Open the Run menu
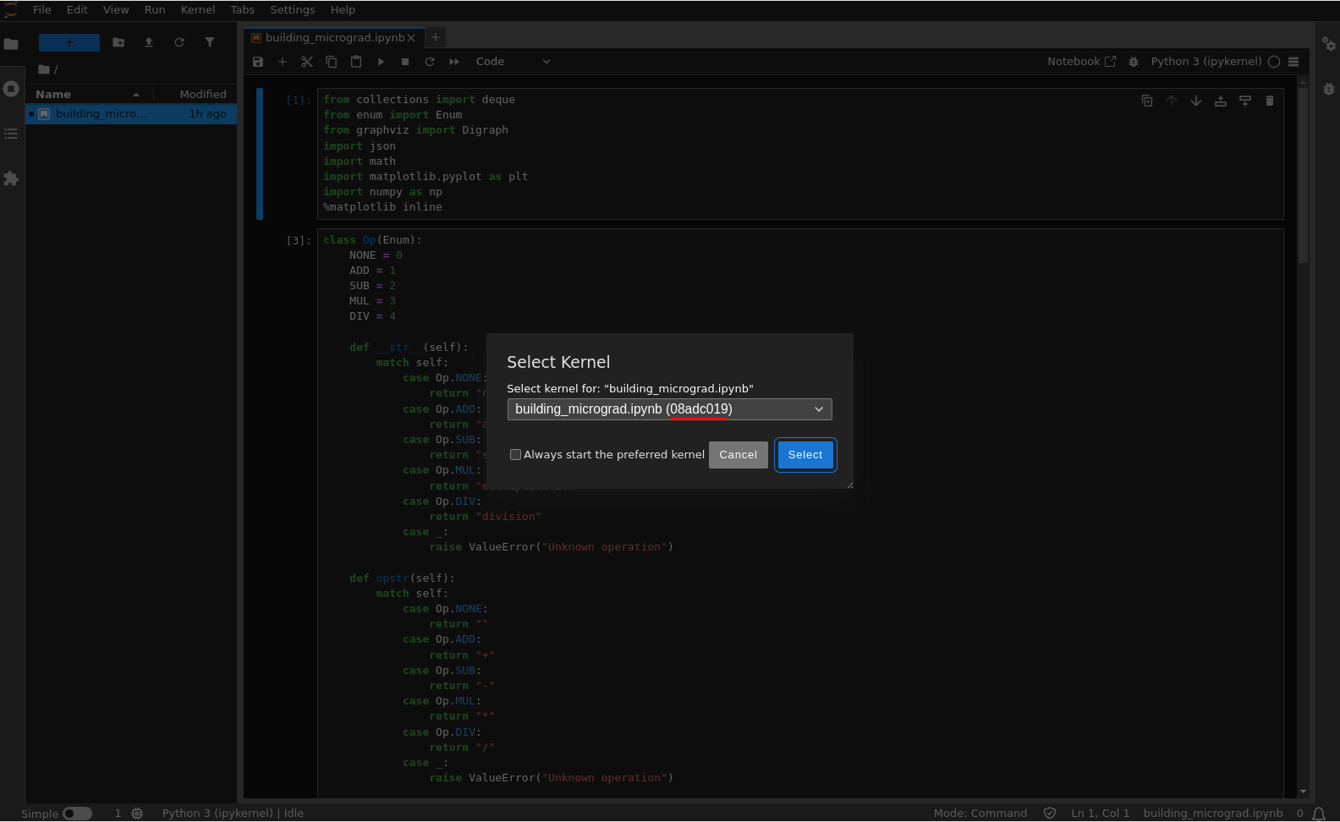 (x=155, y=10)
